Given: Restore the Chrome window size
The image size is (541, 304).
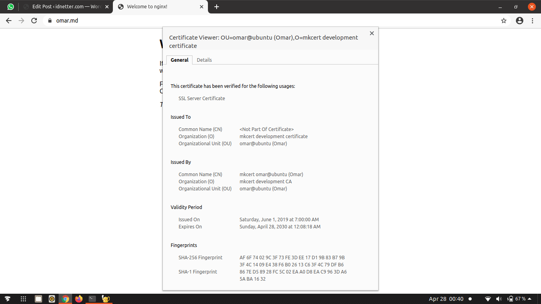Looking at the screenshot, I should 516,7.
